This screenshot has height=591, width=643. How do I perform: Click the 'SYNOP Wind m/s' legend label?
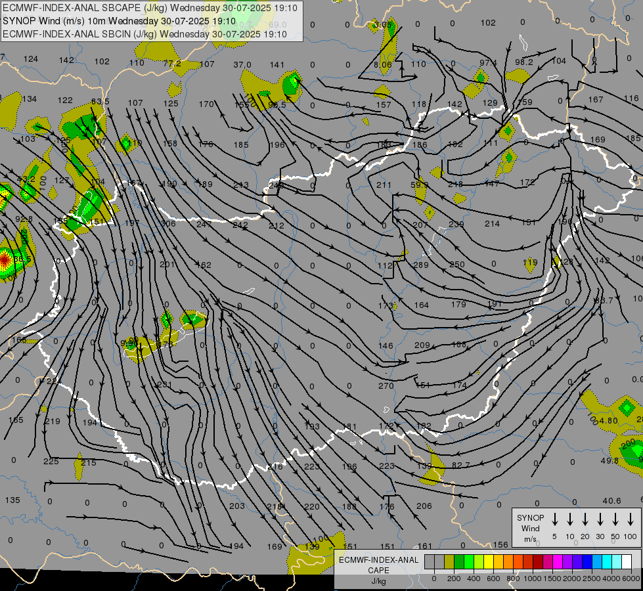530,529
